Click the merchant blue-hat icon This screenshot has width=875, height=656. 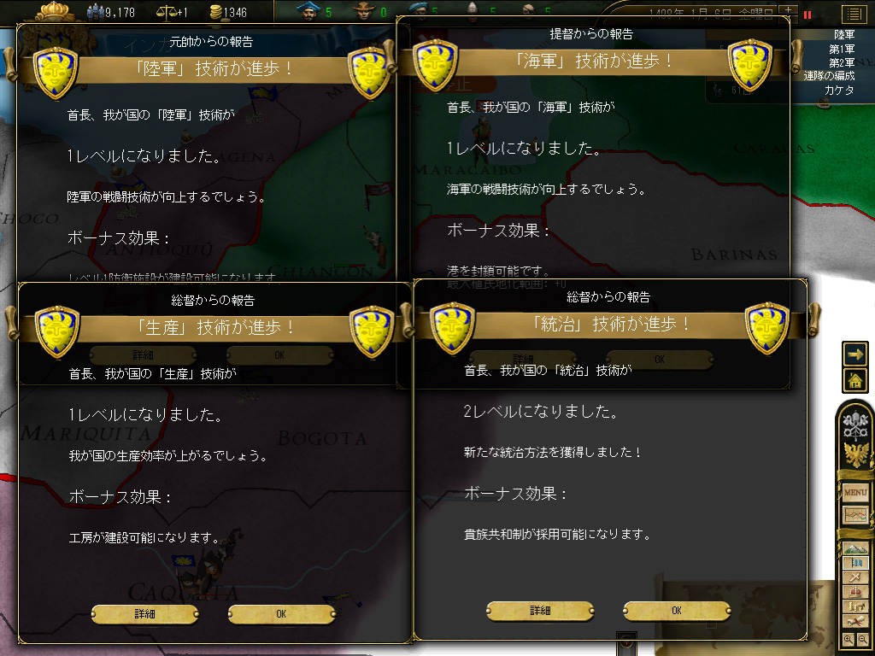coord(308,10)
